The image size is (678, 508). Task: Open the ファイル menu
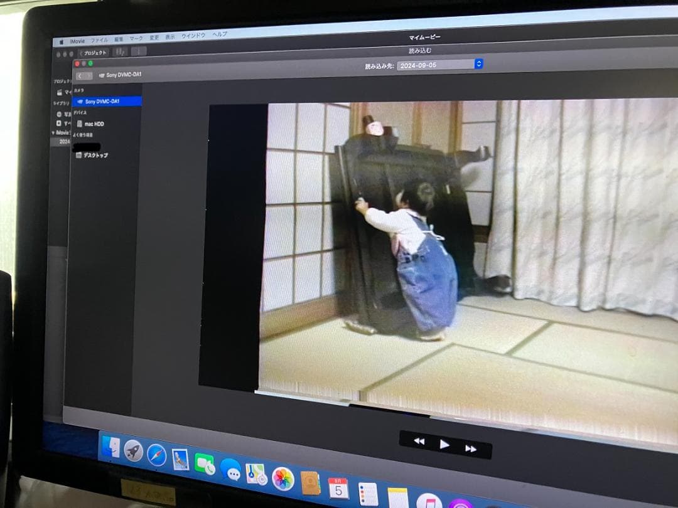click(99, 40)
